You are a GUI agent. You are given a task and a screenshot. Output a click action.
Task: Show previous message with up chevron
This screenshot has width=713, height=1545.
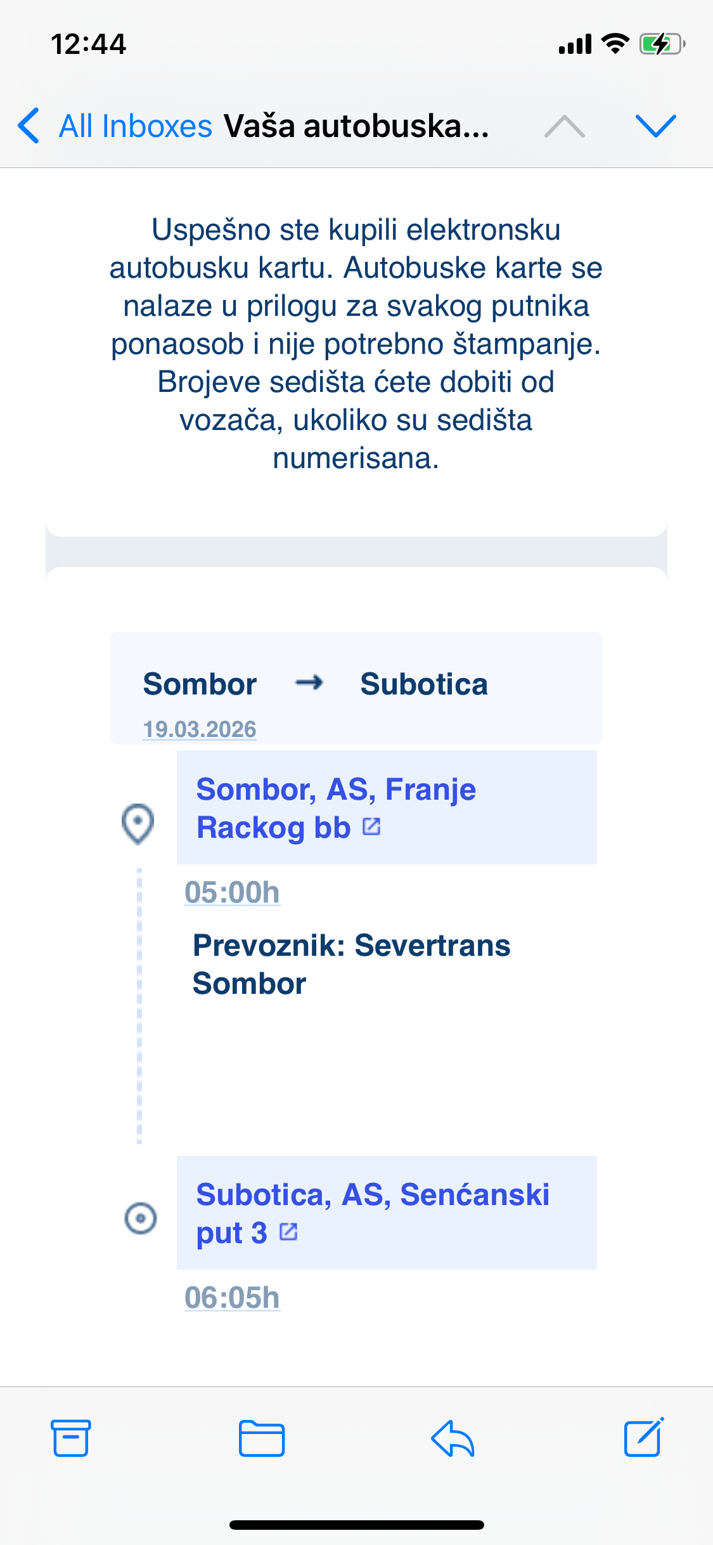coord(564,126)
